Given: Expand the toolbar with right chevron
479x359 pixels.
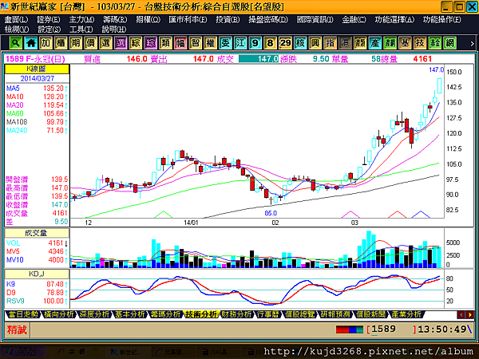Looking at the screenshot, I should tap(472, 43).
